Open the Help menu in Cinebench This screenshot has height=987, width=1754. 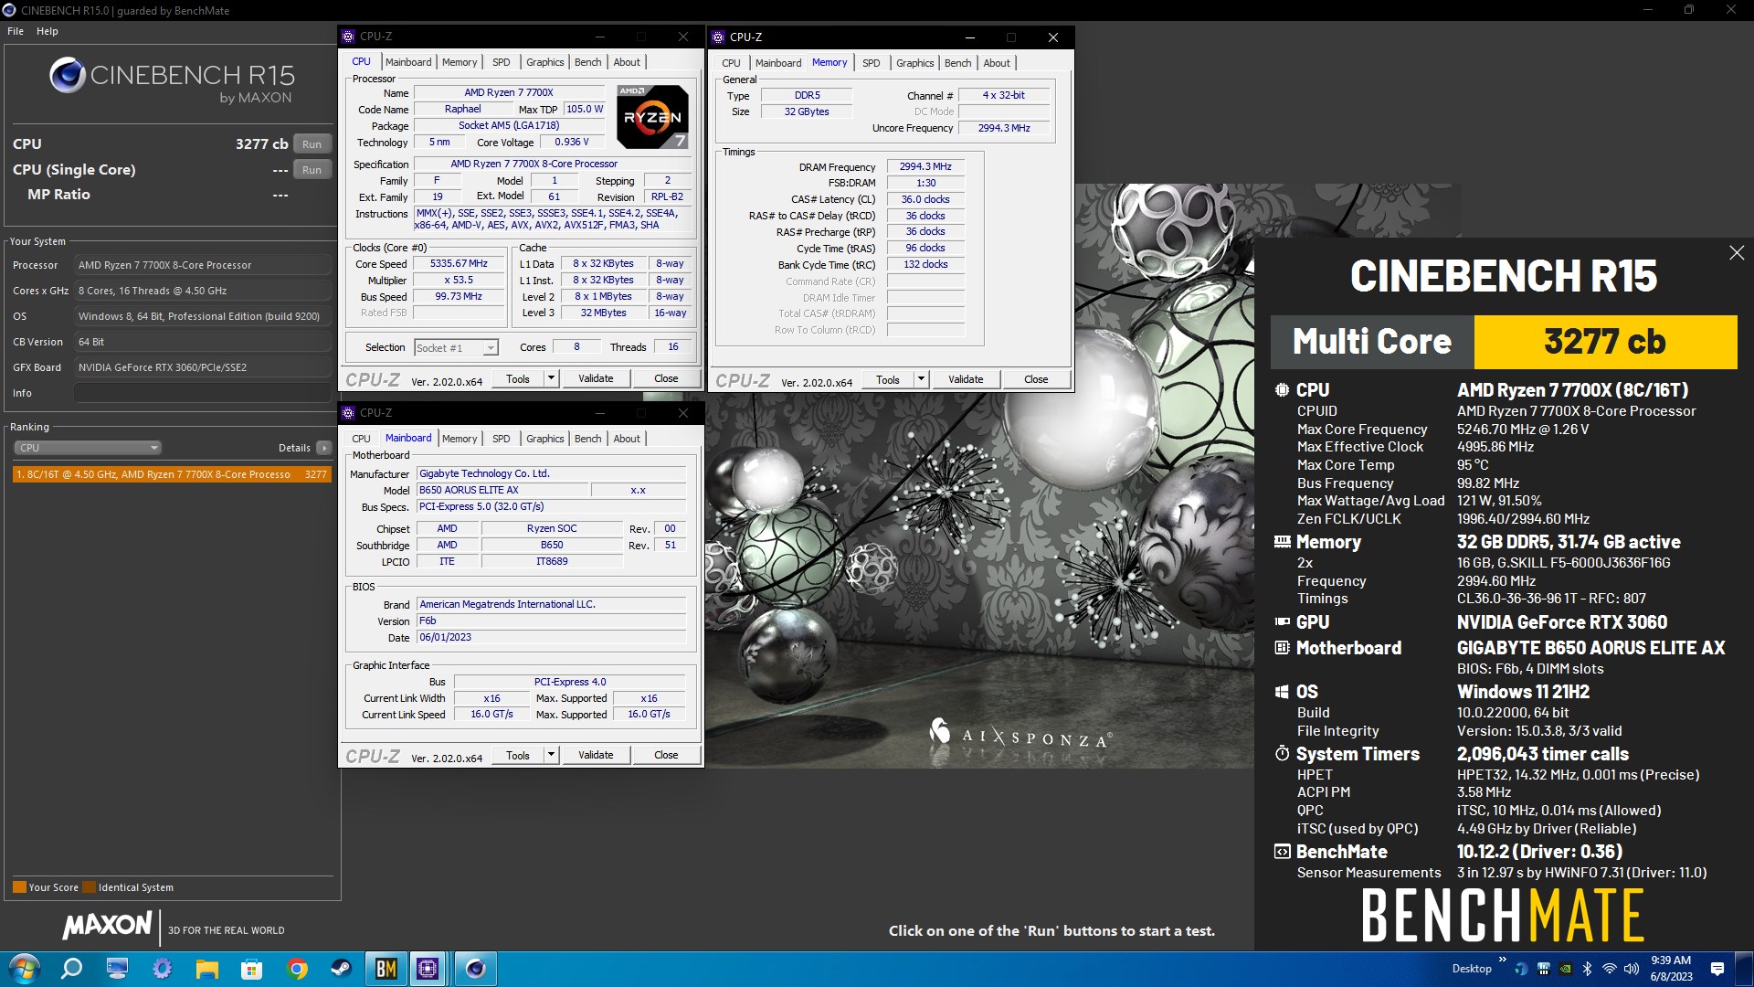[x=48, y=31]
